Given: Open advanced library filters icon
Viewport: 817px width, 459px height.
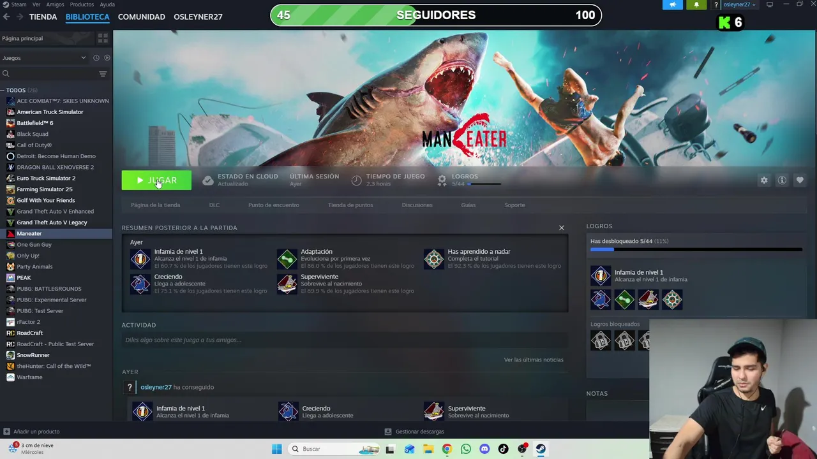Looking at the screenshot, I should pyautogui.click(x=103, y=74).
